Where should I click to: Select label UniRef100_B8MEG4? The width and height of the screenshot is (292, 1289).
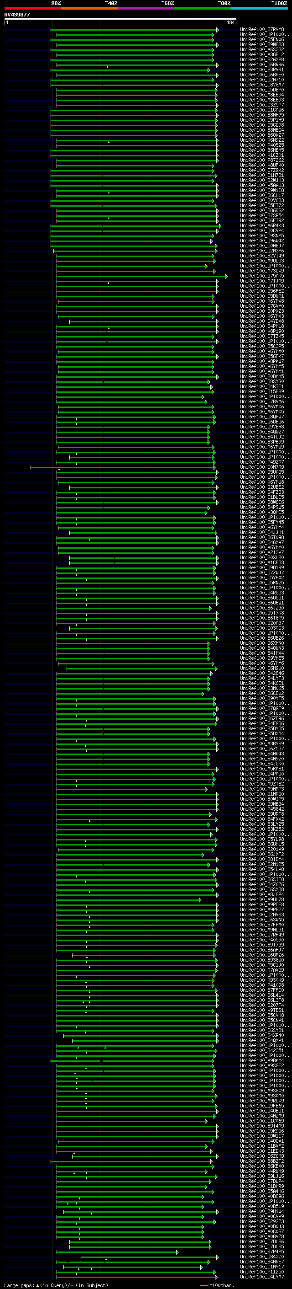262,130
